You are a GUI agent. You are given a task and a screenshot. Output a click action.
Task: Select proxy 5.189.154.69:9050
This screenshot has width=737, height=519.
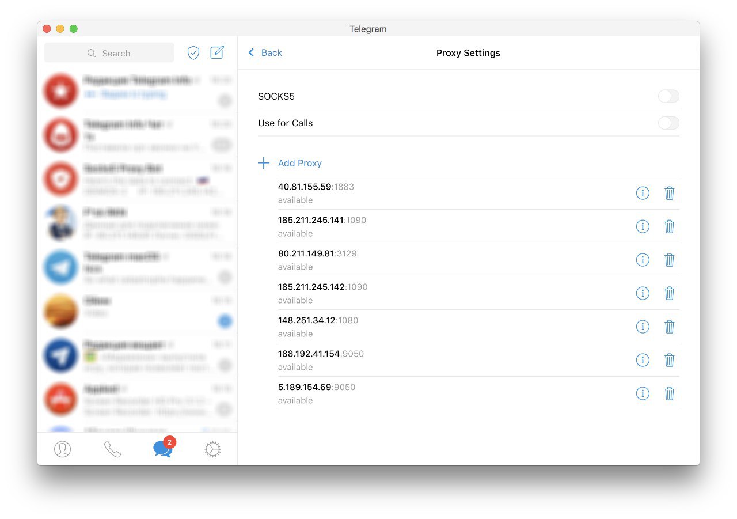click(478, 393)
